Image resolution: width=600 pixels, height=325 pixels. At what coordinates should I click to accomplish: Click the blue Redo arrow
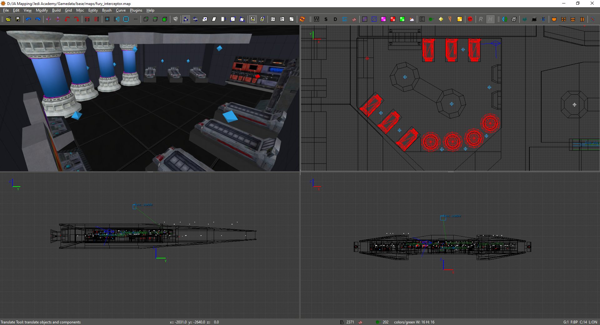pos(38,19)
